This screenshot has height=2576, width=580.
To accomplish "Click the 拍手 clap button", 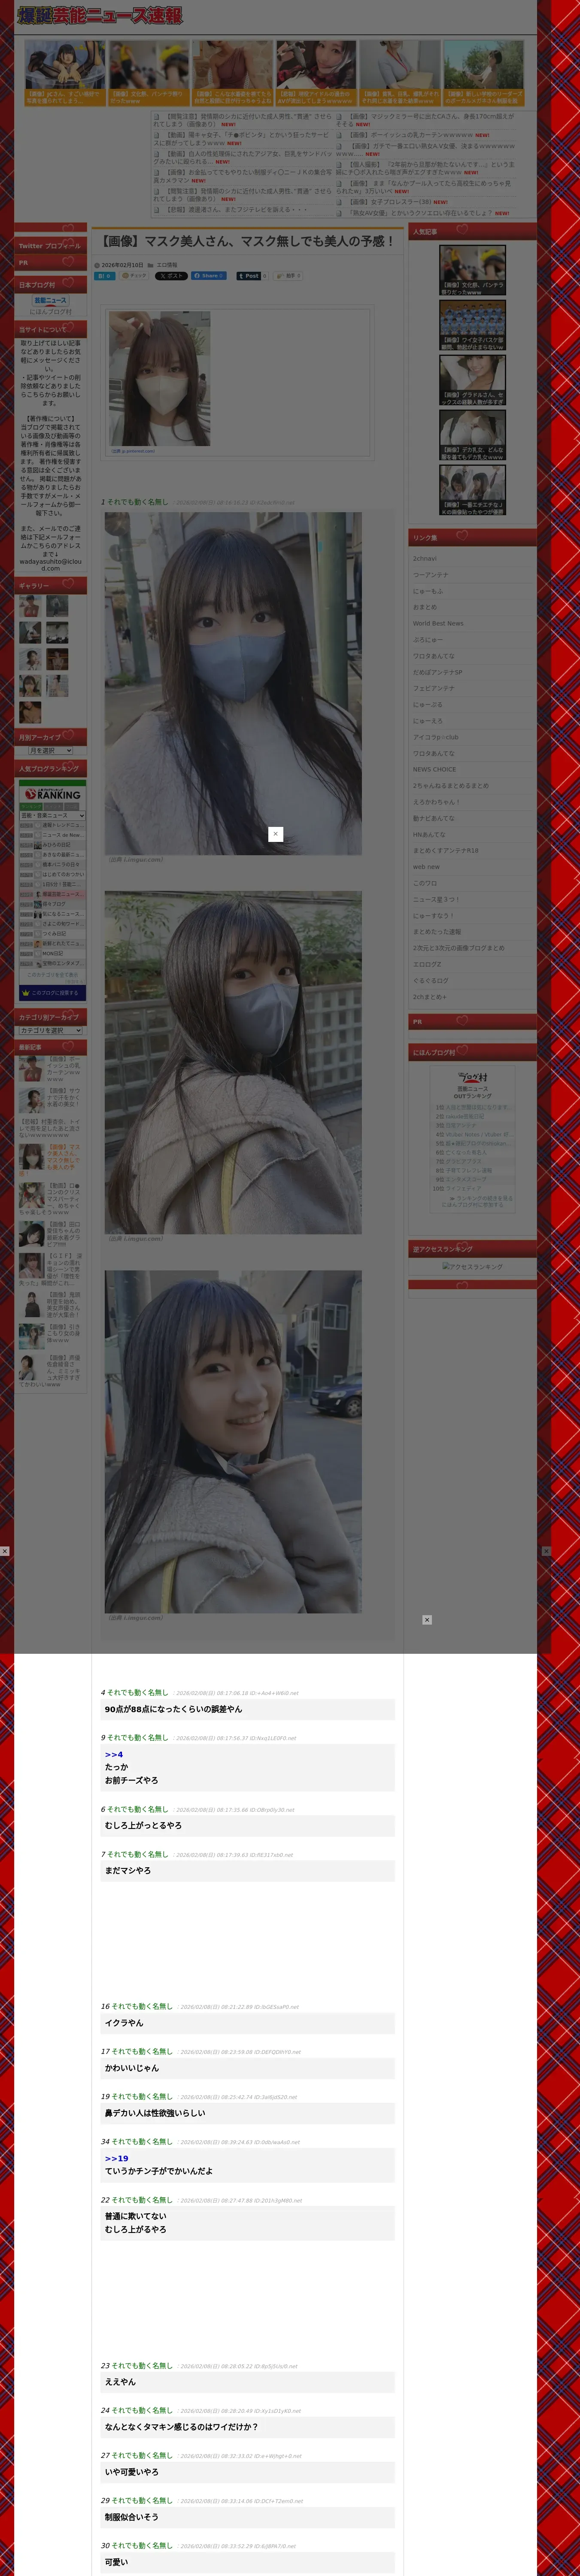I will coord(288,275).
